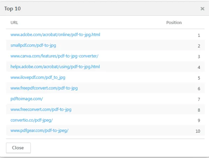Image resolution: width=209 pixels, height=158 pixels.
Task: Visit the www.canva.com pdf-to-jpg-converter link
Action: pyautogui.click(x=54, y=56)
